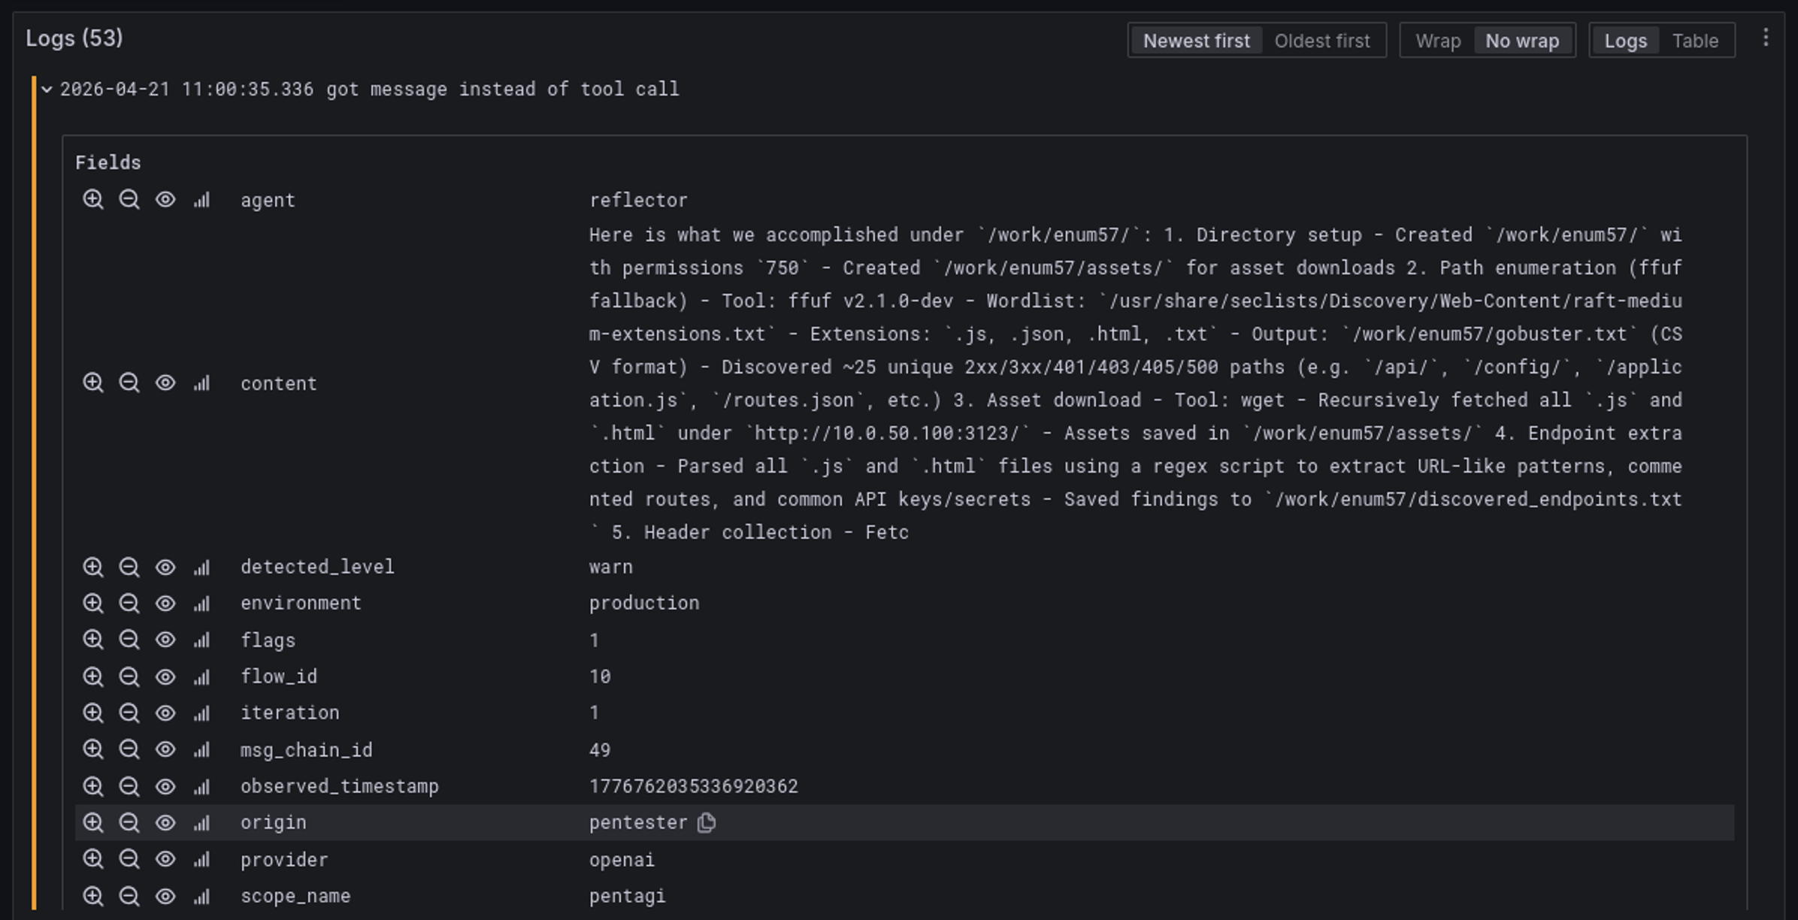Open ad-hoc statistics for msg_chain_id

tap(201, 750)
